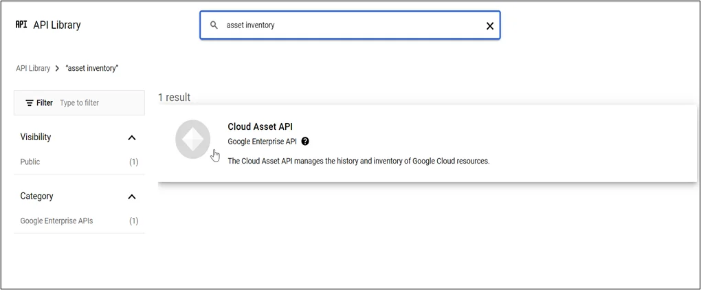Go to API Library breadcrumb link

tap(33, 69)
